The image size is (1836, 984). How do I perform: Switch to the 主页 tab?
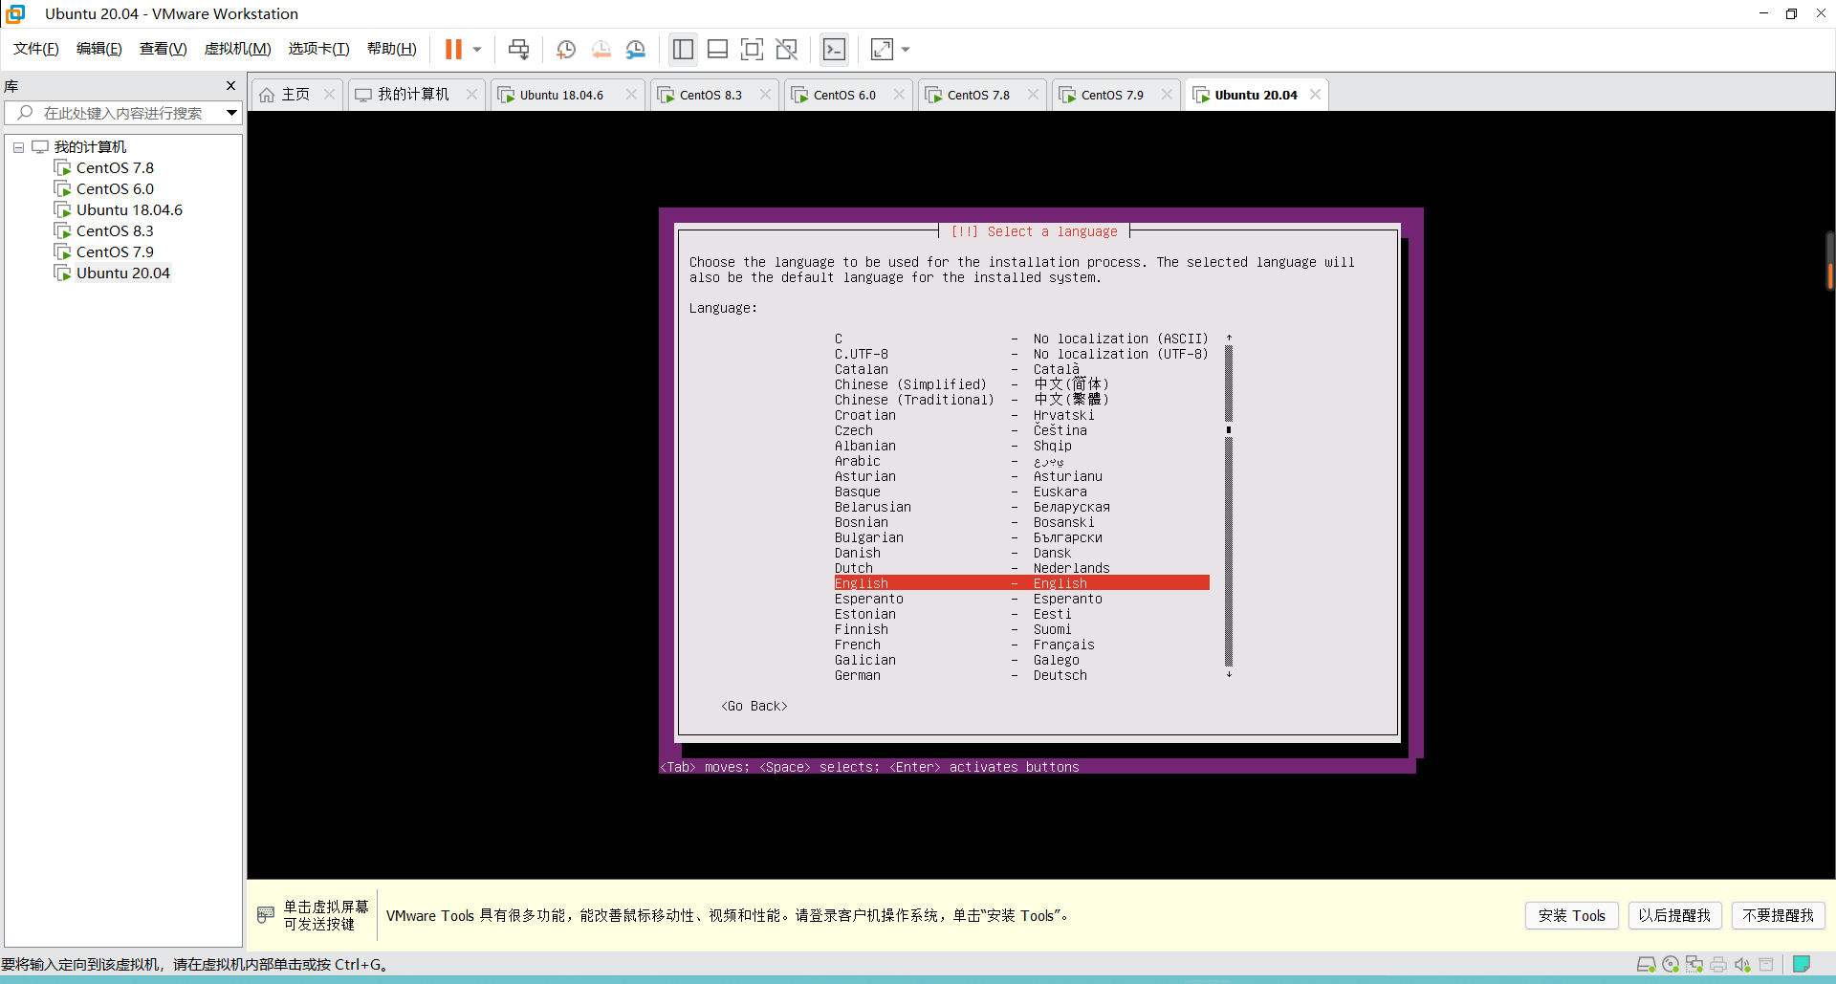[296, 95]
